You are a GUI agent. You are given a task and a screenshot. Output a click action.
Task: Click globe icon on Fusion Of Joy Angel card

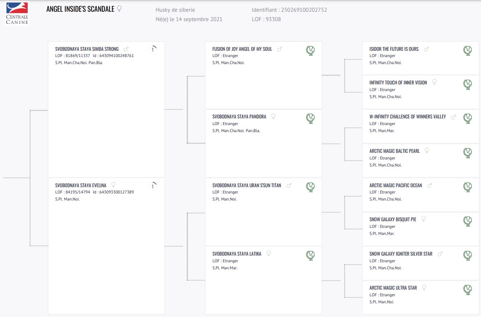coord(310,51)
